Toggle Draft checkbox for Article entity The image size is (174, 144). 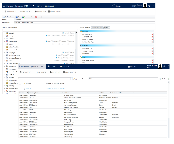click(54, 44)
